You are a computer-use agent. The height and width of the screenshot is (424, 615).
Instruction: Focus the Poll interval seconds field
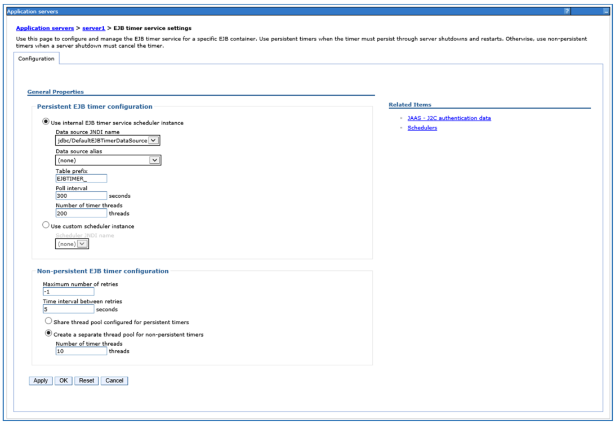coord(81,196)
